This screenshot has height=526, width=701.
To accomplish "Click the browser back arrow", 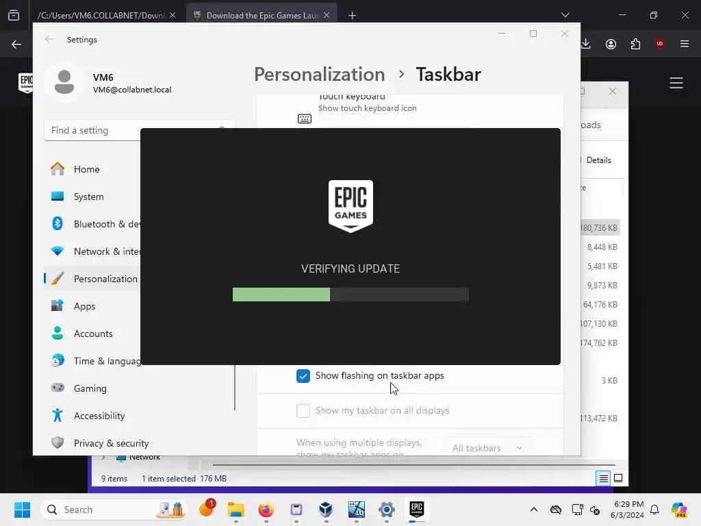I will 16,44.
